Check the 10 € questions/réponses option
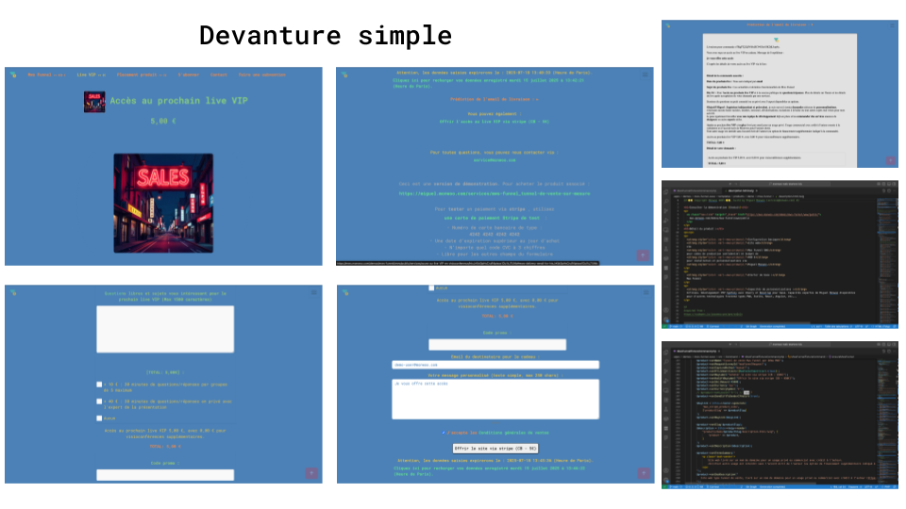The width and height of the screenshot is (906, 509). 100,385
